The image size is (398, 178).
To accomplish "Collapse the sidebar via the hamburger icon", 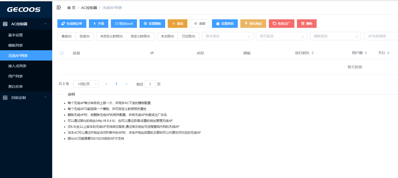I will (x=59, y=8).
